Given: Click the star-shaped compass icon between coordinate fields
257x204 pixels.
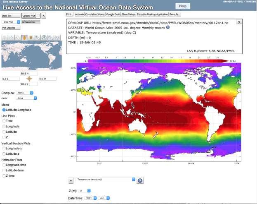Looking at the screenshot, I should point(29,79).
